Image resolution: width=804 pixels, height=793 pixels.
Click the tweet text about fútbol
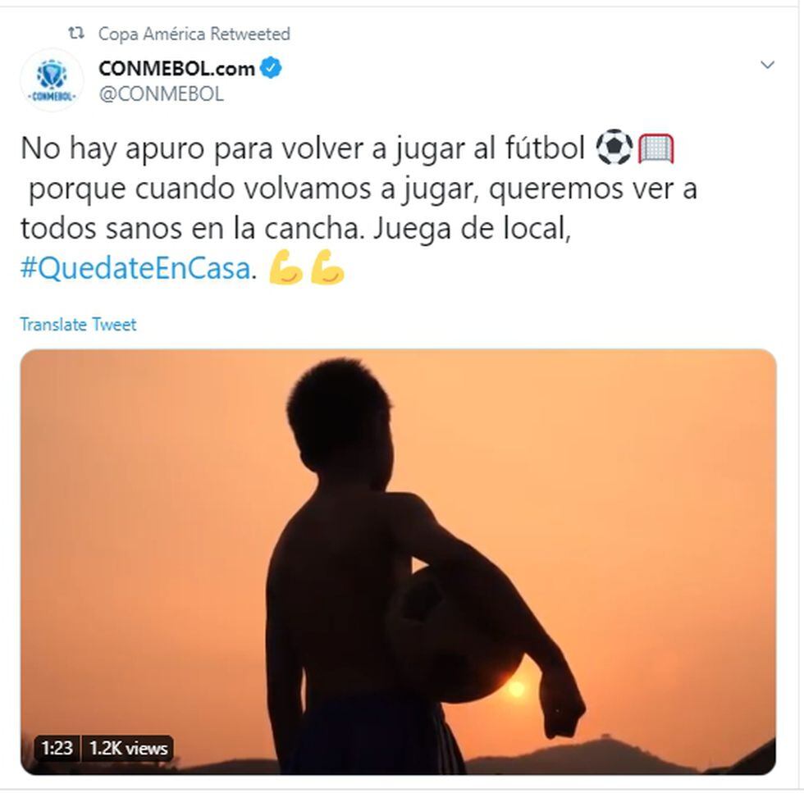click(359, 208)
